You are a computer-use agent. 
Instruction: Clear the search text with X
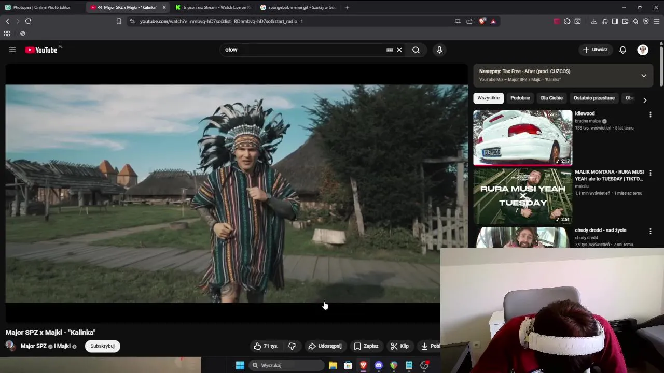[399, 50]
